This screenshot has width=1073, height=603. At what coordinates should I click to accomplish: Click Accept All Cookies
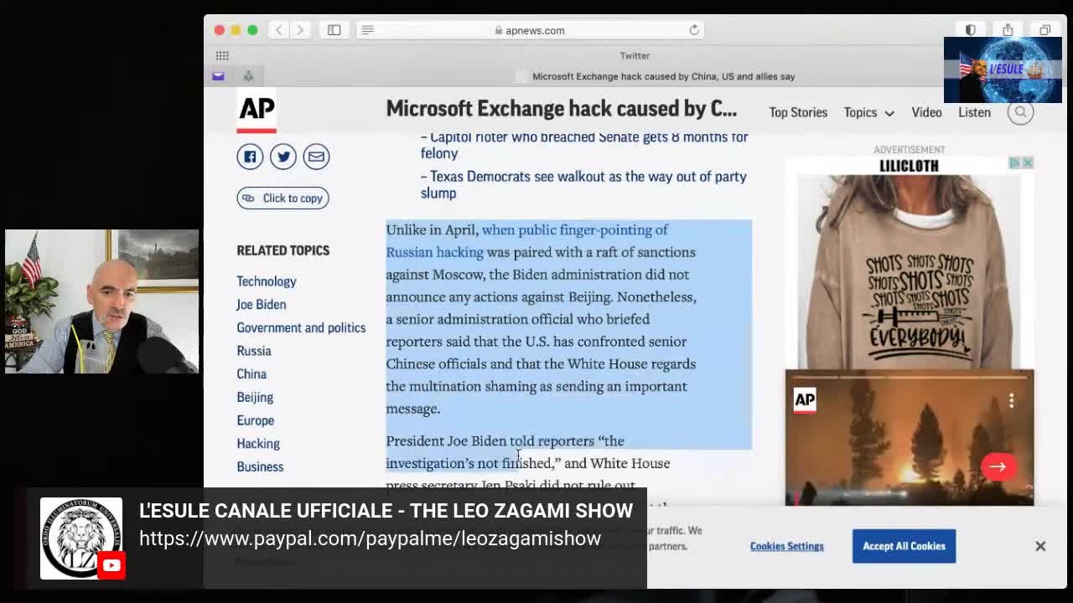904,546
